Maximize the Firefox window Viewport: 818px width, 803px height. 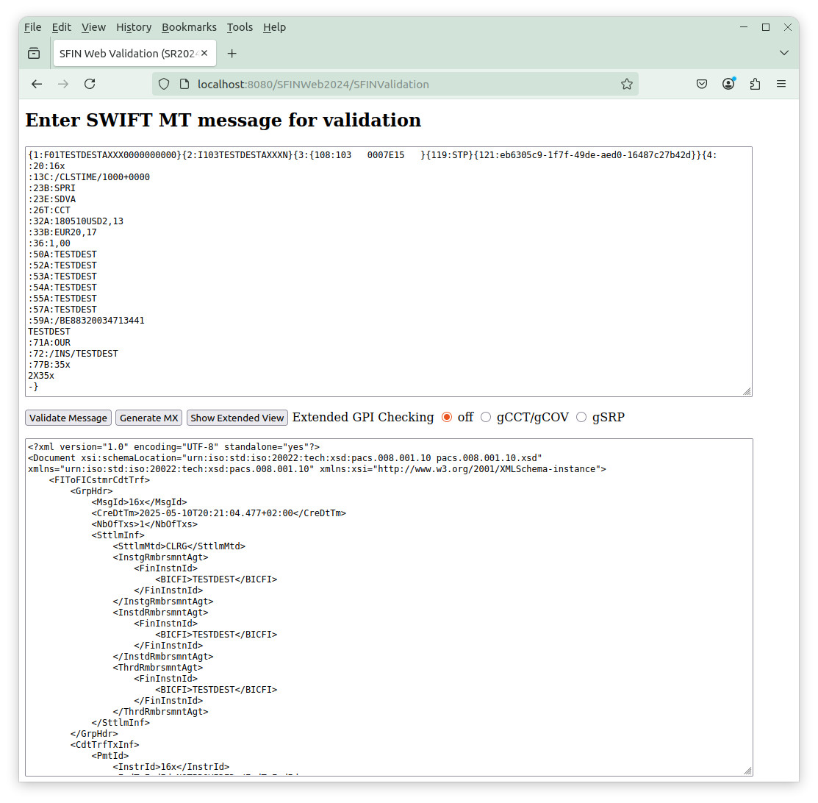click(x=766, y=27)
